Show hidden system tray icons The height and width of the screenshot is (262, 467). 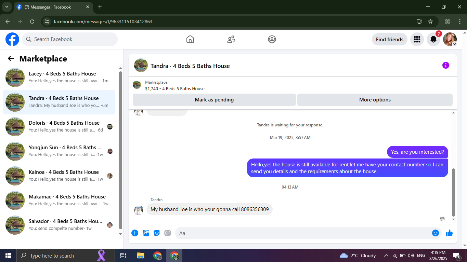pyautogui.click(x=386, y=256)
